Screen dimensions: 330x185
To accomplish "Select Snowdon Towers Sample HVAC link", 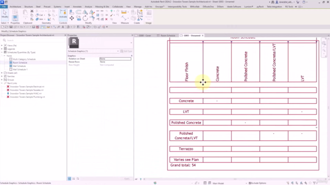I will point(26,94).
